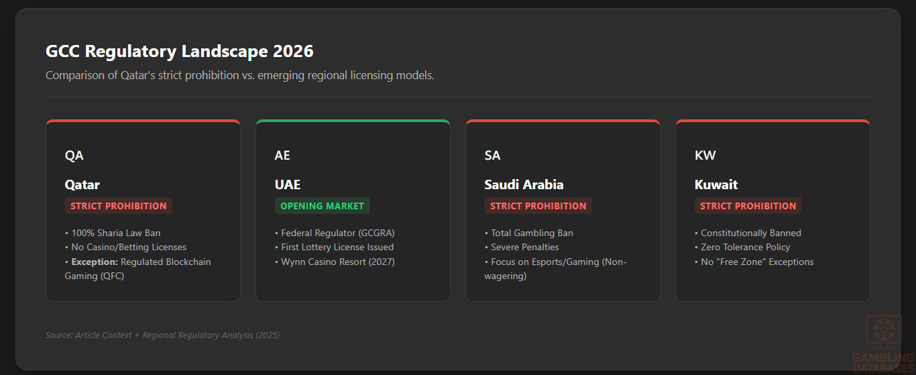Click the SA country code on Saudi card

click(x=492, y=156)
